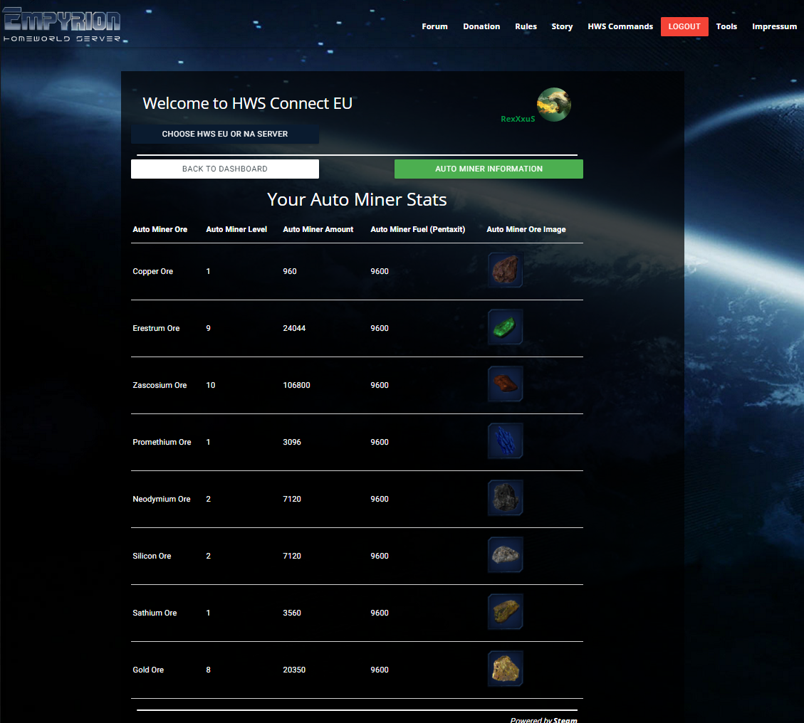Image resolution: width=804 pixels, height=723 pixels.
Task: Click the Your Auto Miner Stats heading
Action: pyautogui.click(x=357, y=199)
